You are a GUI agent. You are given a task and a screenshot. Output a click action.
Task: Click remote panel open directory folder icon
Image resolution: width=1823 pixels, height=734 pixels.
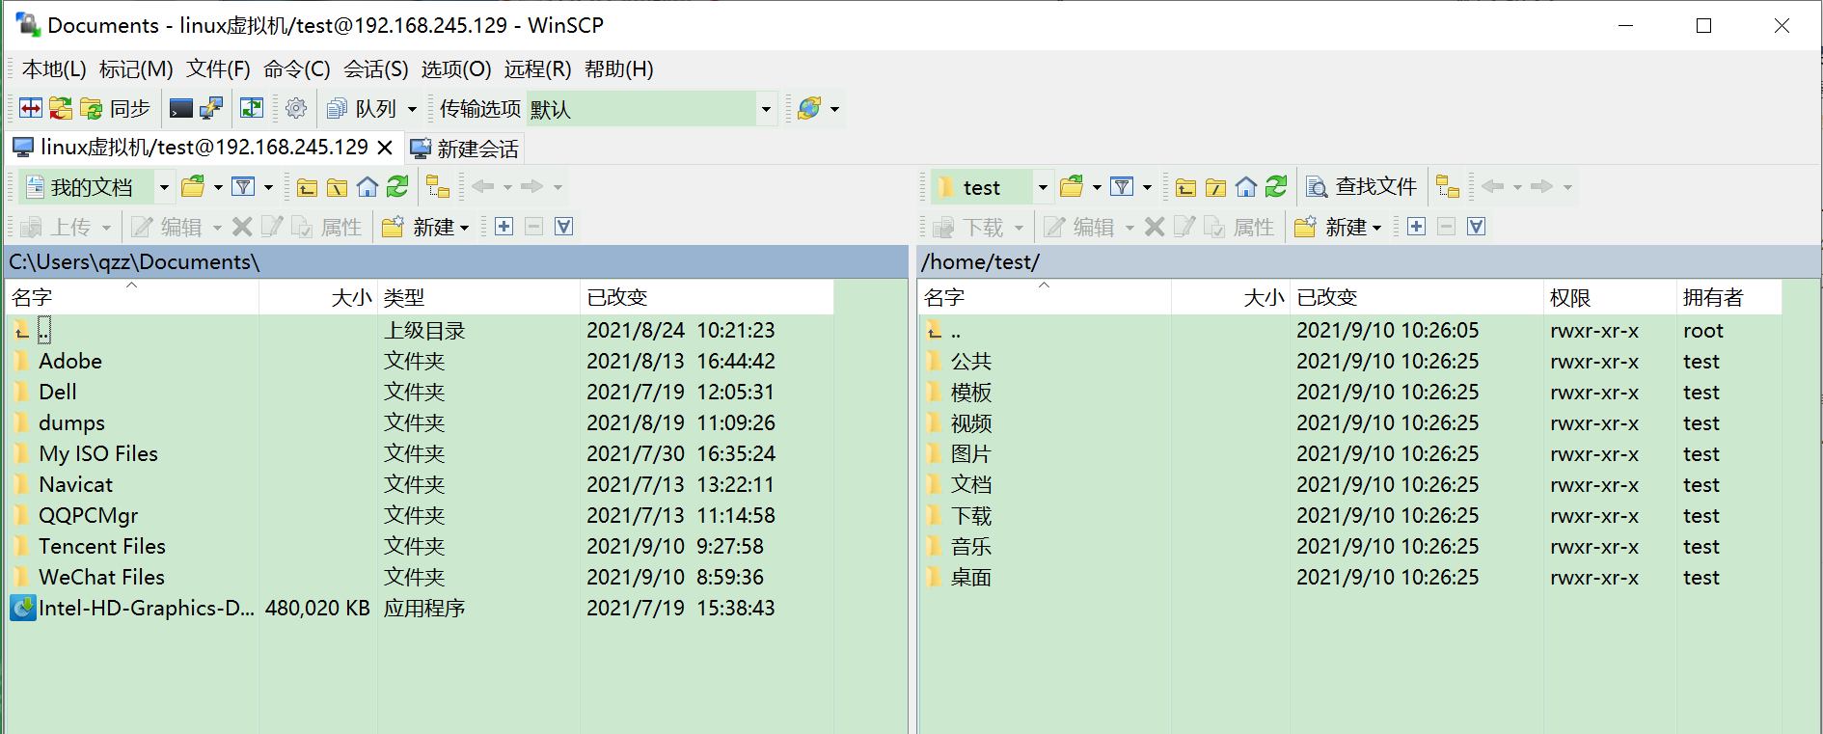pos(1073,186)
